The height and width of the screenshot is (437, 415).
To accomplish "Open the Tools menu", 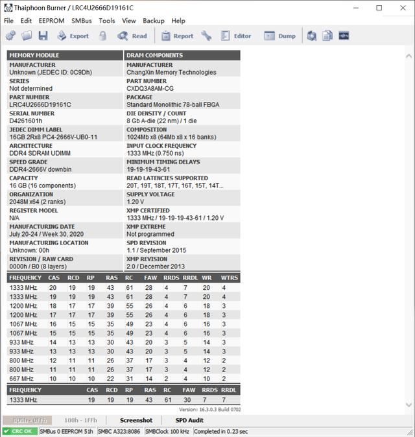I will point(107,21).
